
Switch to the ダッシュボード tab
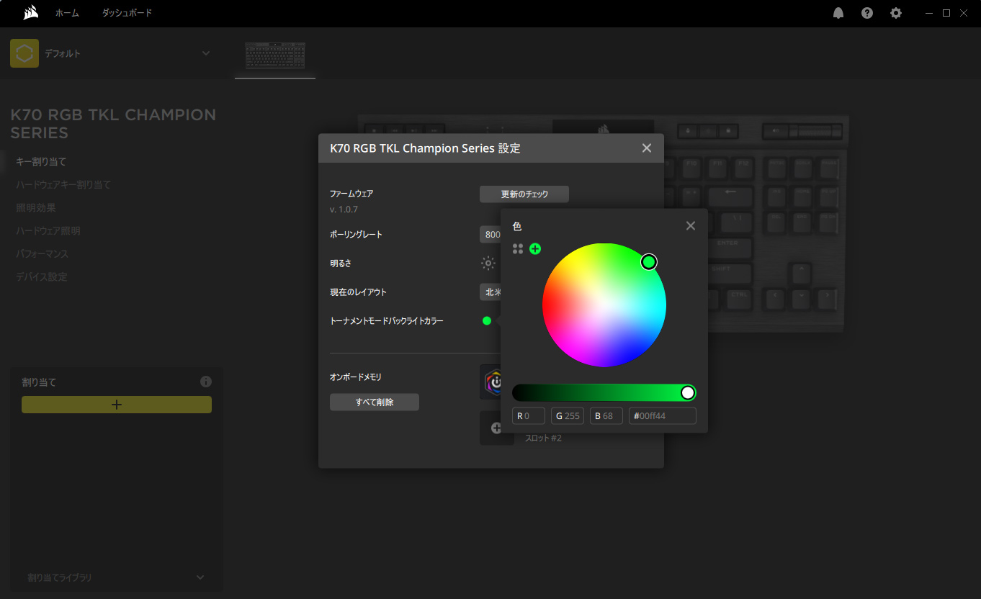pos(127,13)
